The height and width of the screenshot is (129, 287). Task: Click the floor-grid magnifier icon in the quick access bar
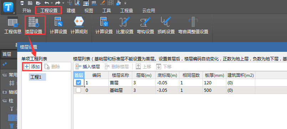click(x=78, y=3)
